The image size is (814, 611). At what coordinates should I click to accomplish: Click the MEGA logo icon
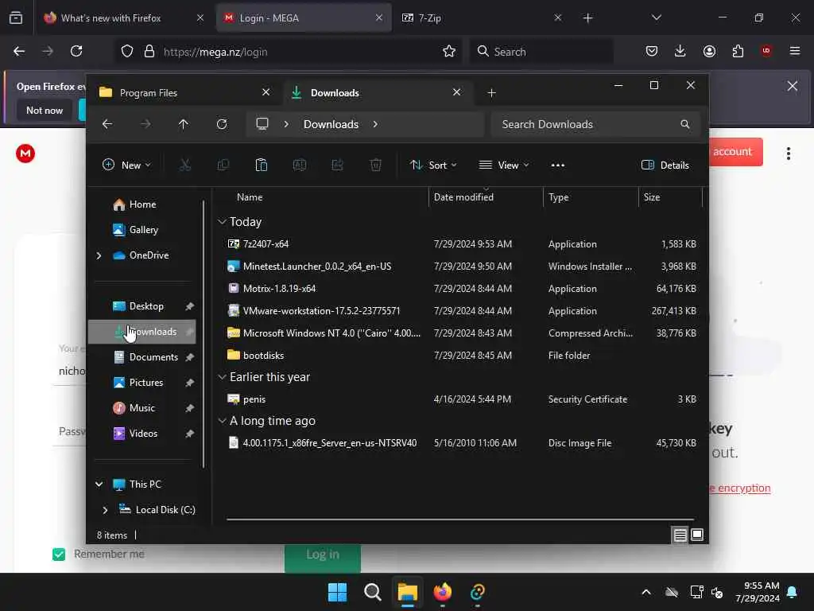click(x=25, y=154)
